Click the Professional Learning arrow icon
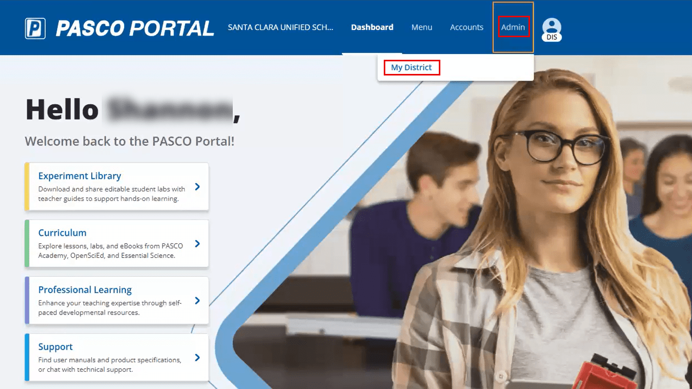This screenshot has height=389, width=692. pos(198,300)
